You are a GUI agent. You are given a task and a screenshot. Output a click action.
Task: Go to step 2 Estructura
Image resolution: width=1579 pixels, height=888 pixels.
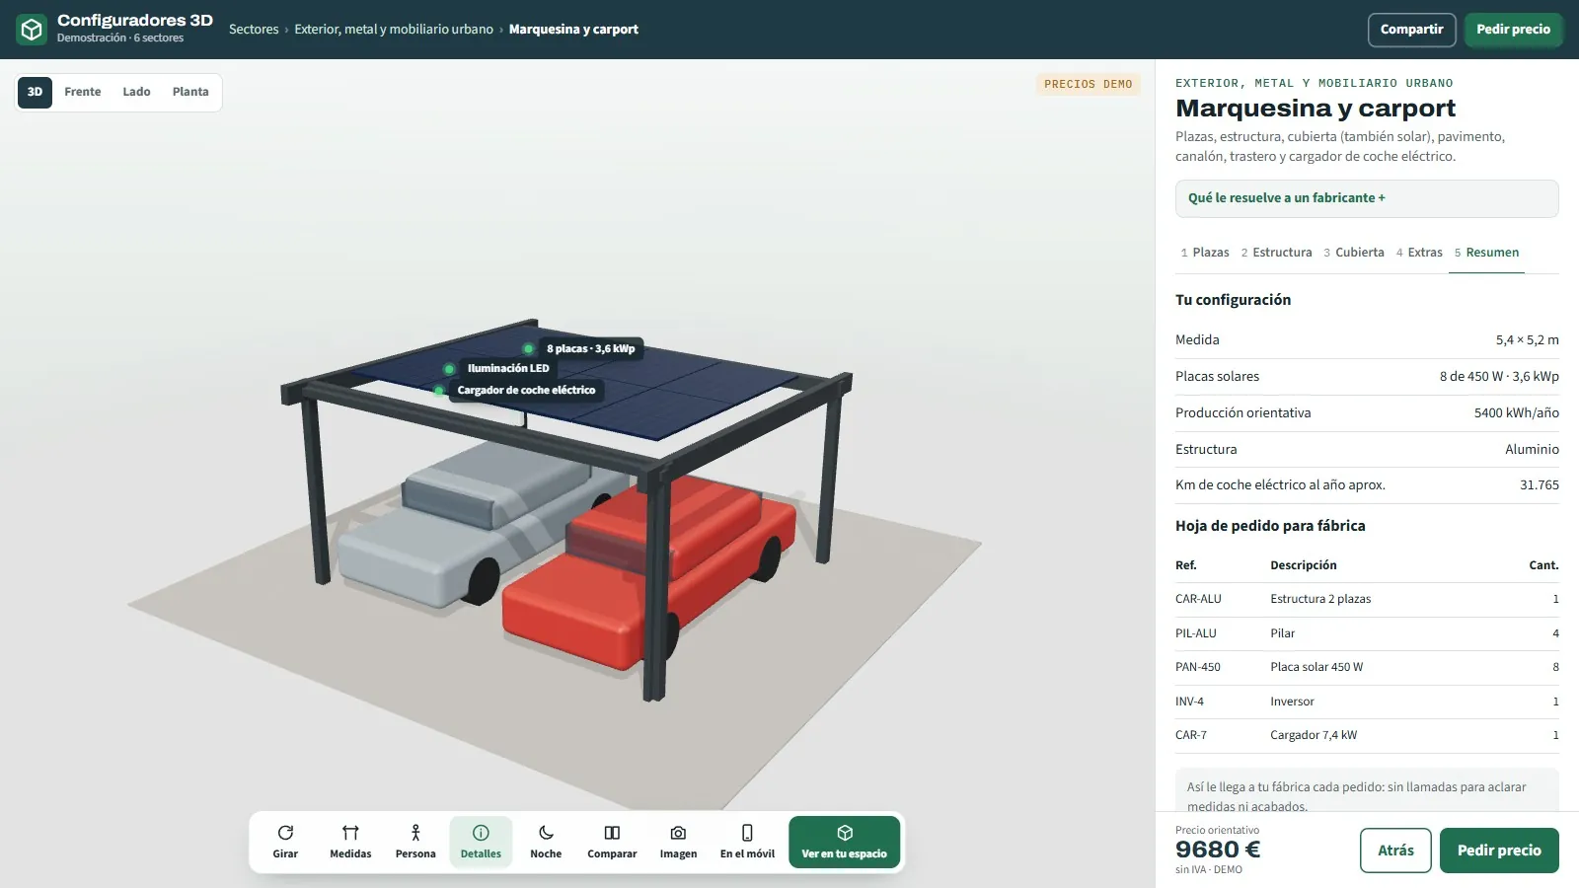pos(1277,253)
